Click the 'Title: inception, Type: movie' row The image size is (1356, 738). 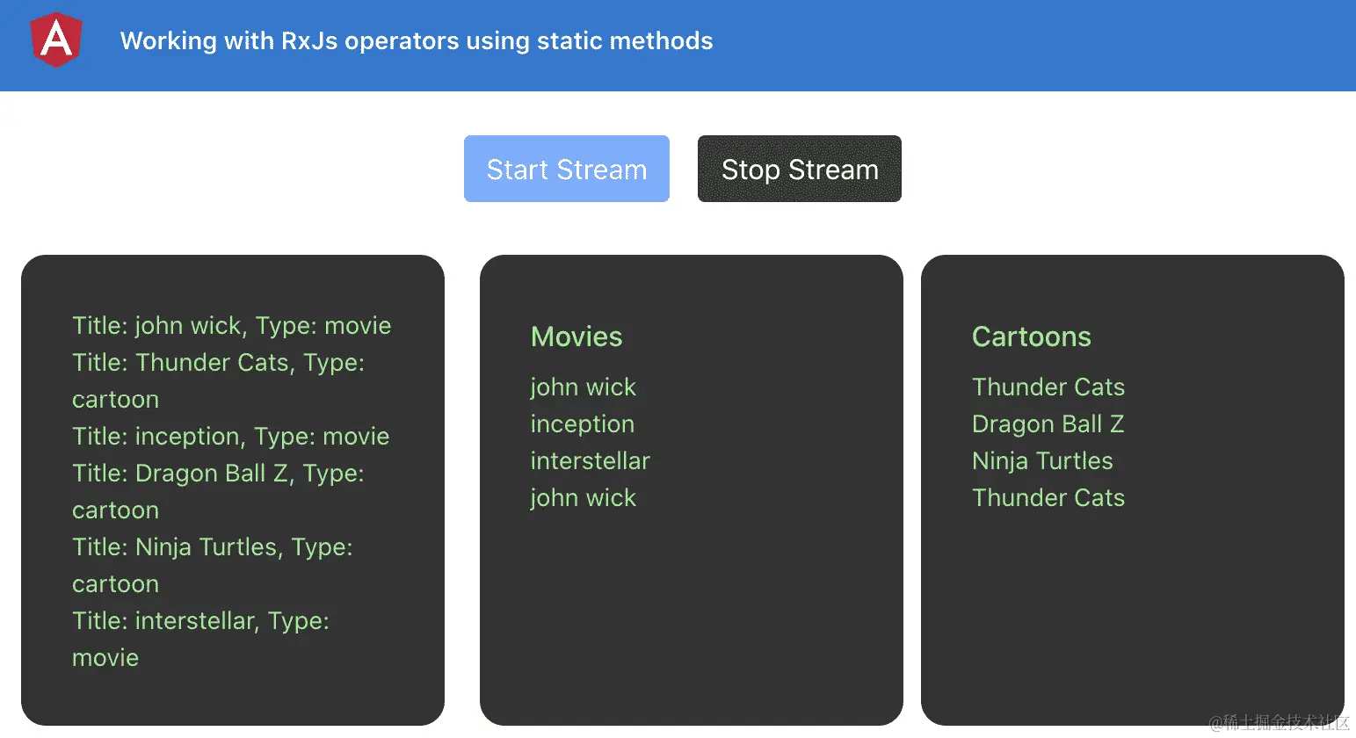click(231, 437)
